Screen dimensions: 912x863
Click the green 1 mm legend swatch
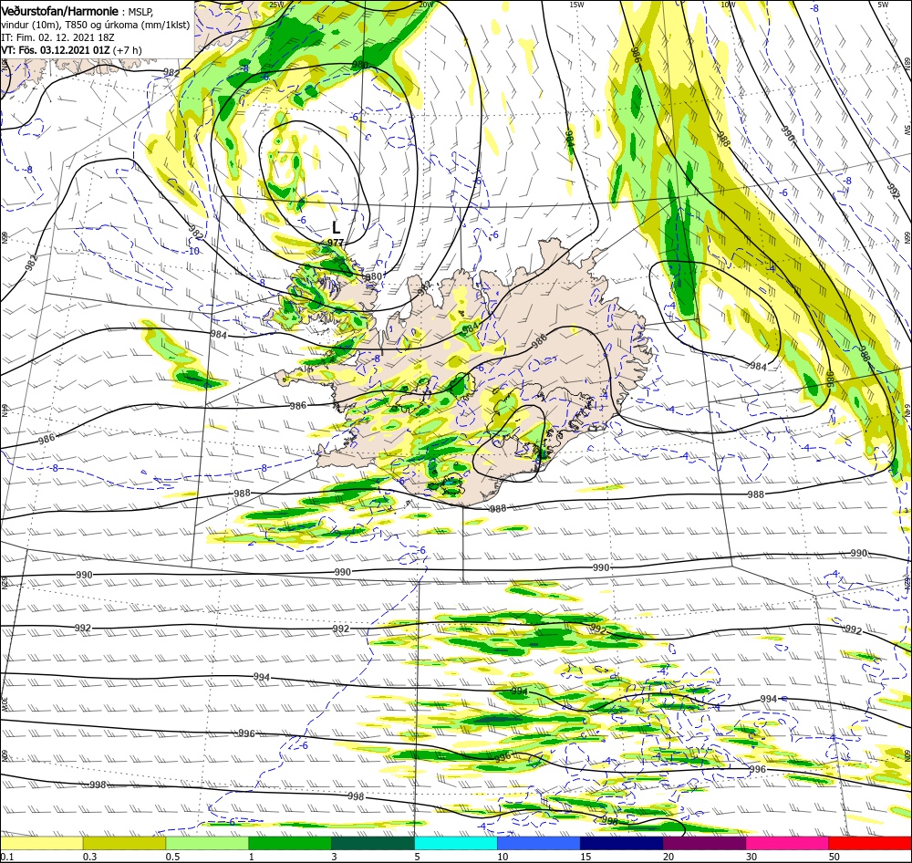point(290,843)
